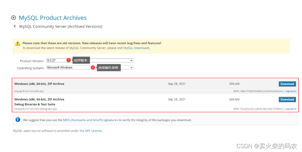
Task: Click the MD5 hash of the debug-test archive
Action: point(261,109)
